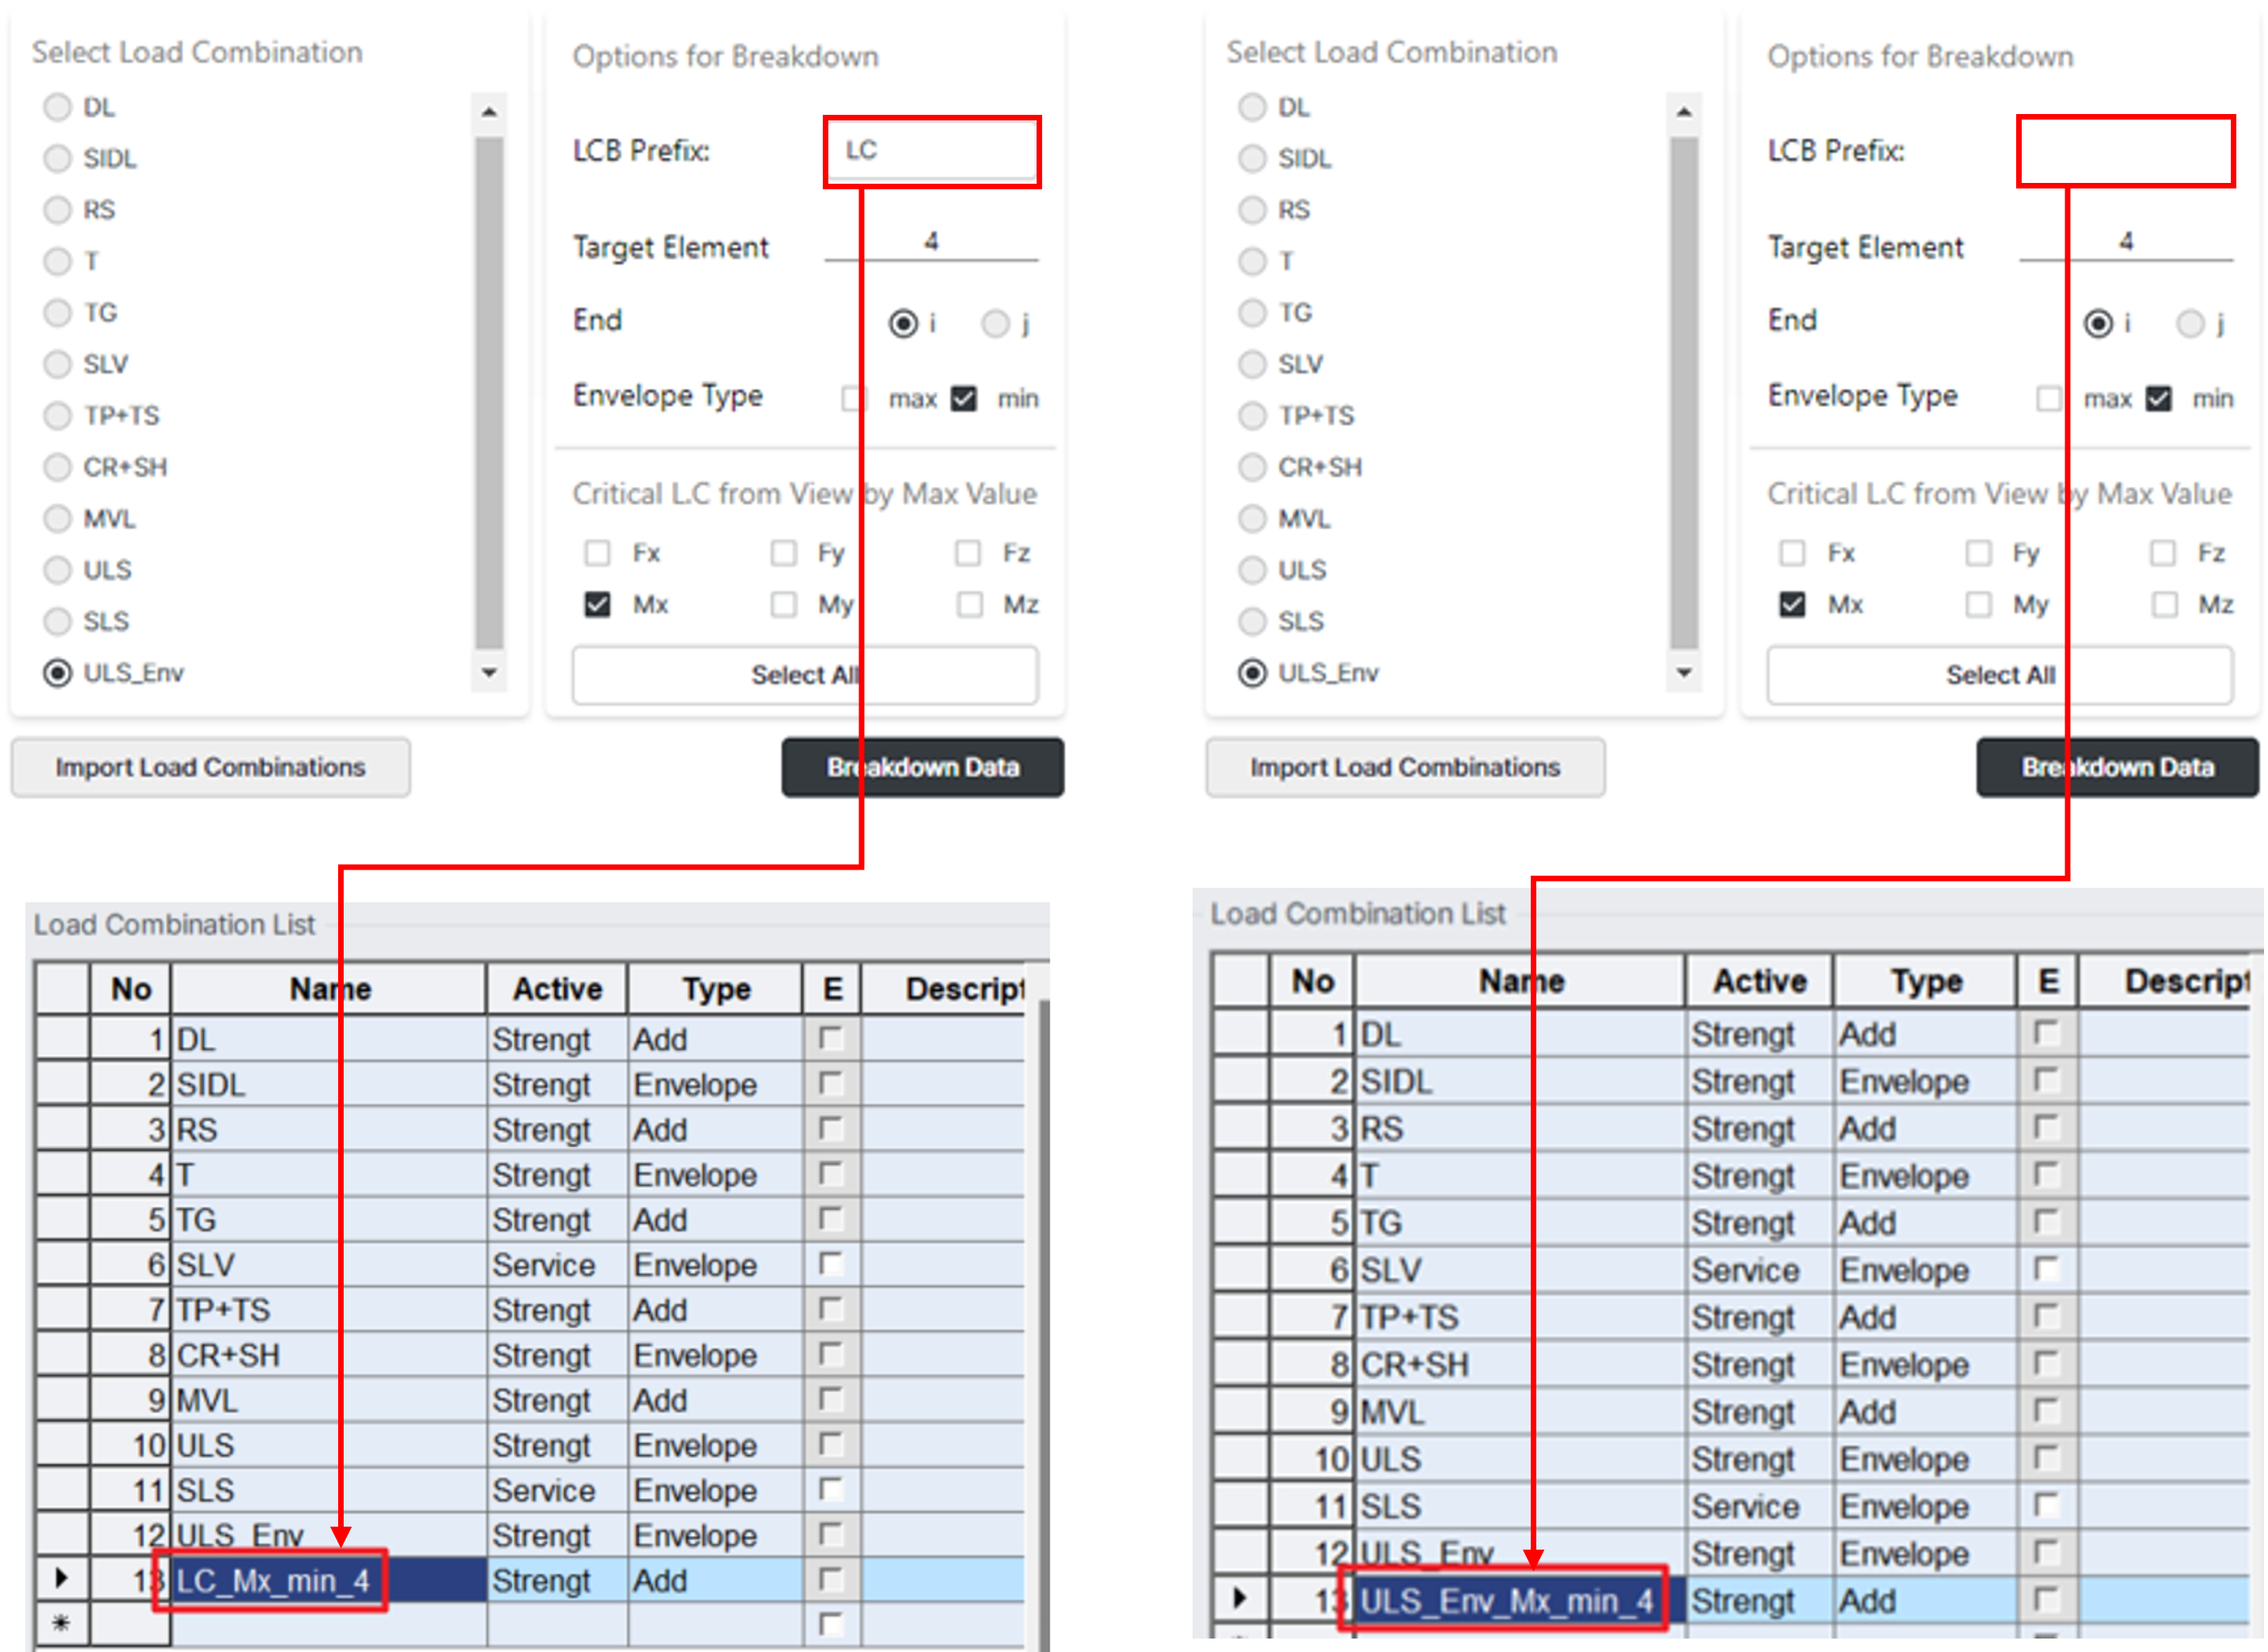Select the SLS radio button in right panel
The width and height of the screenshot is (2268, 1652).
pos(1252,621)
